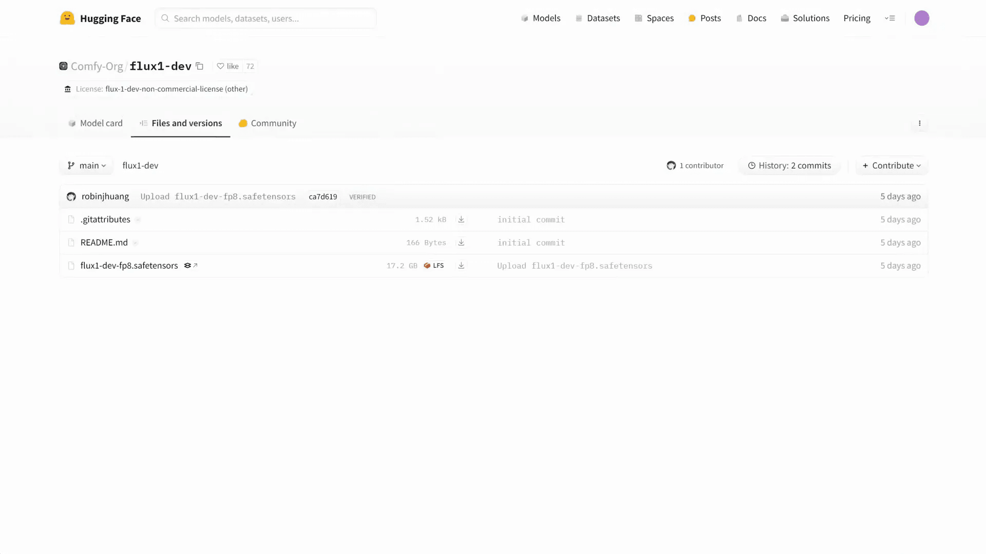Click robinjhuang's GitHub avatar on the commit row
This screenshot has height=554, width=986.
pyautogui.click(x=71, y=196)
